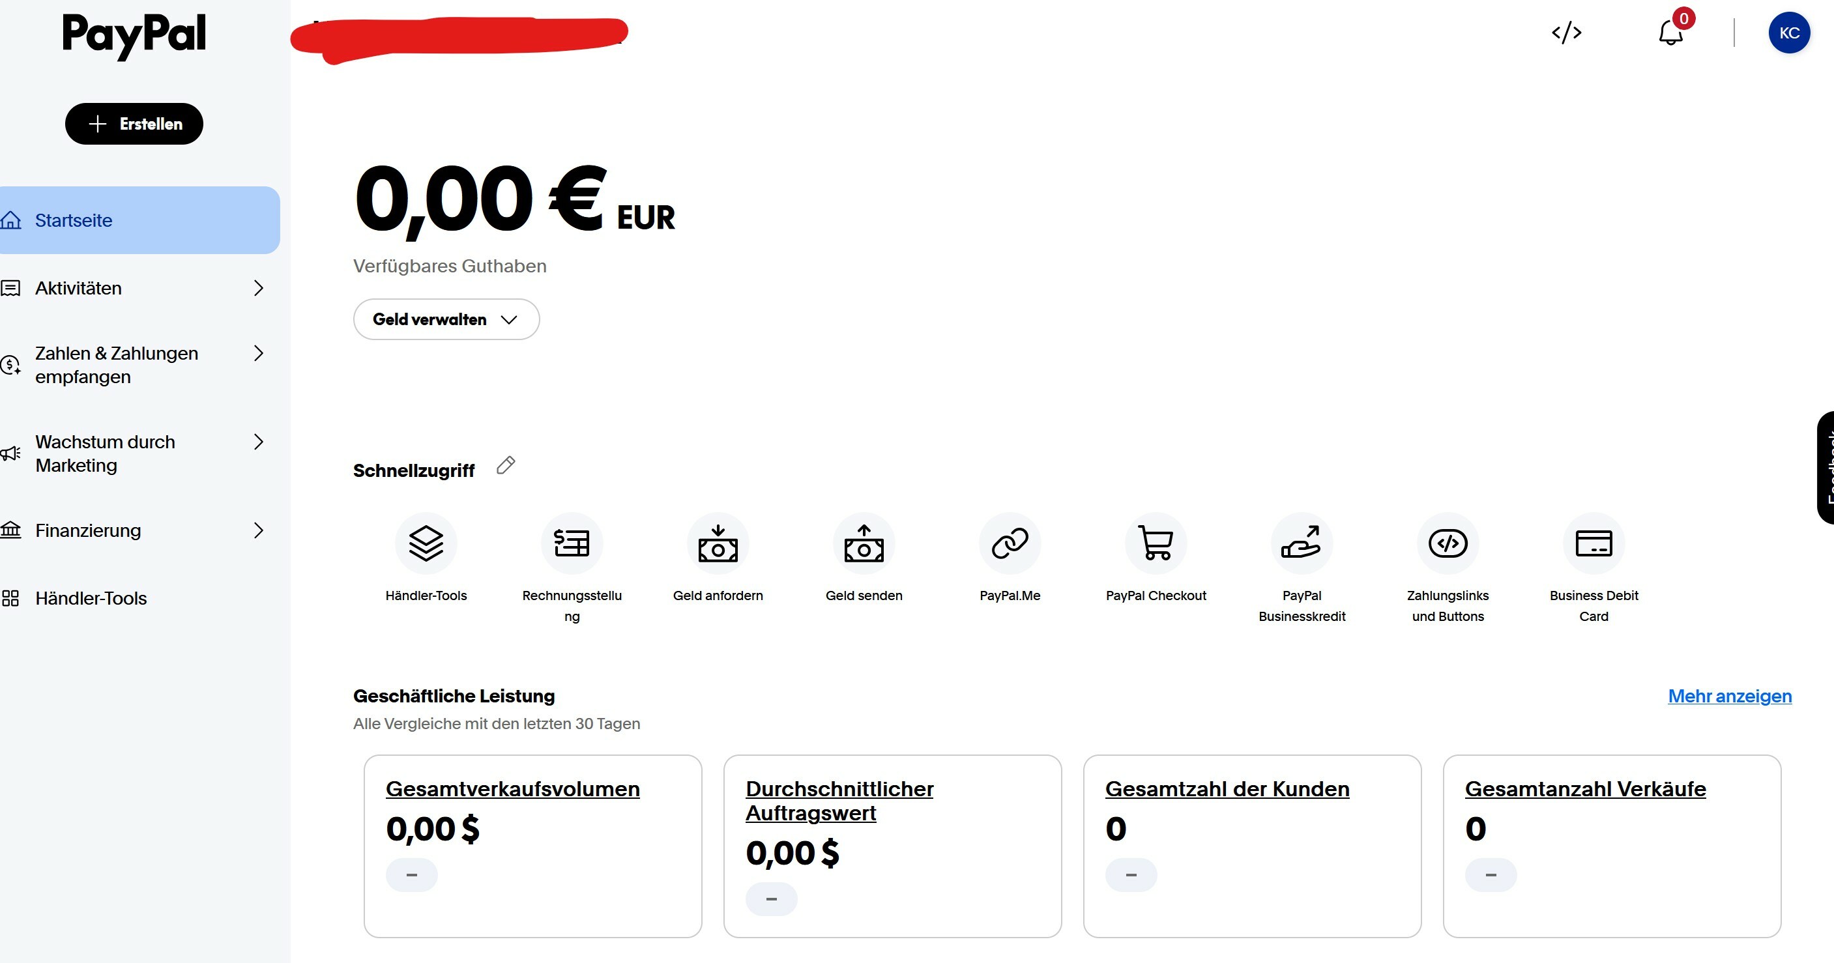Click the Rechnungsstellung invoice icon
Screen dimensions: 1834x963
[572, 543]
